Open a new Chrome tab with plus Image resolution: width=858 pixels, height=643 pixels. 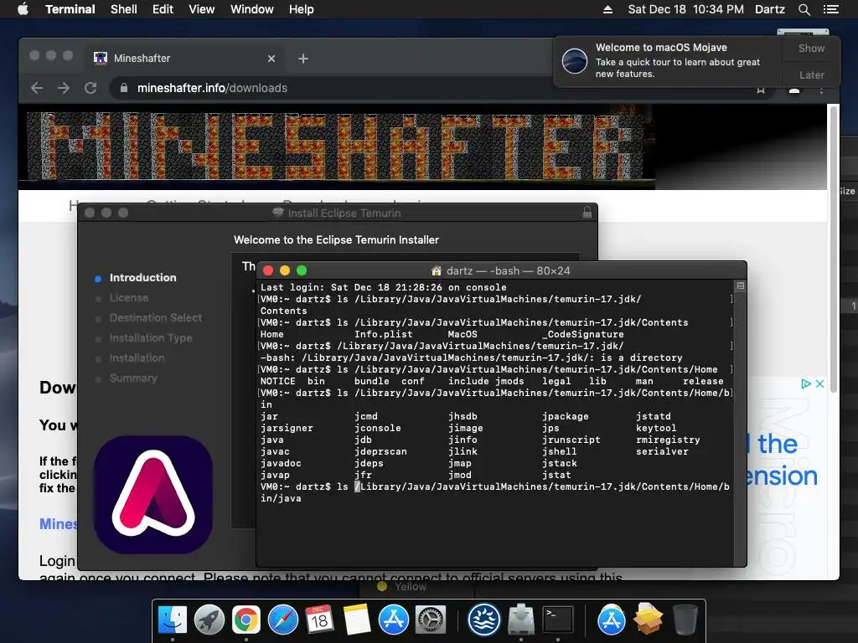click(303, 59)
